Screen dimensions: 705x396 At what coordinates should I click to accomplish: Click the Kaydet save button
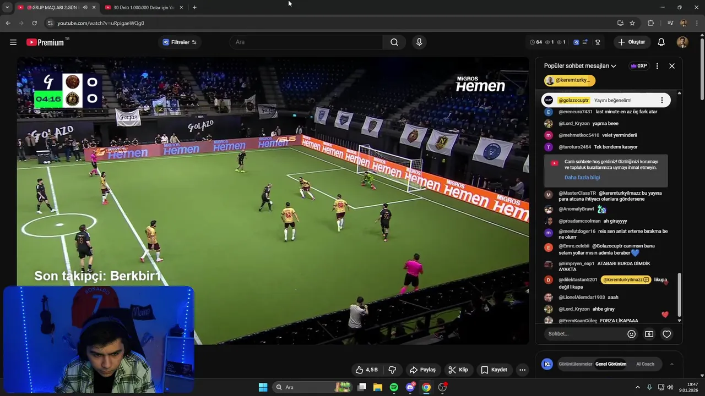[x=494, y=370]
